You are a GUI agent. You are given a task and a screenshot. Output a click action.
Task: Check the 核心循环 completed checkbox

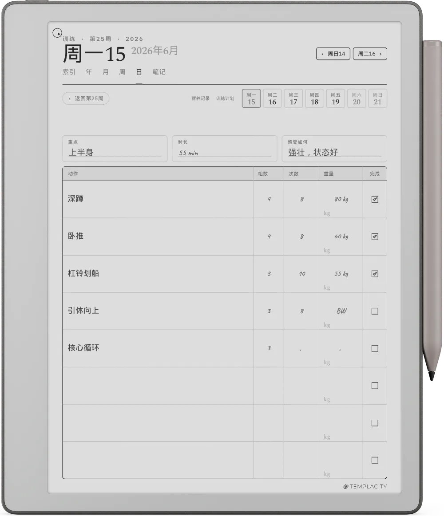point(375,348)
